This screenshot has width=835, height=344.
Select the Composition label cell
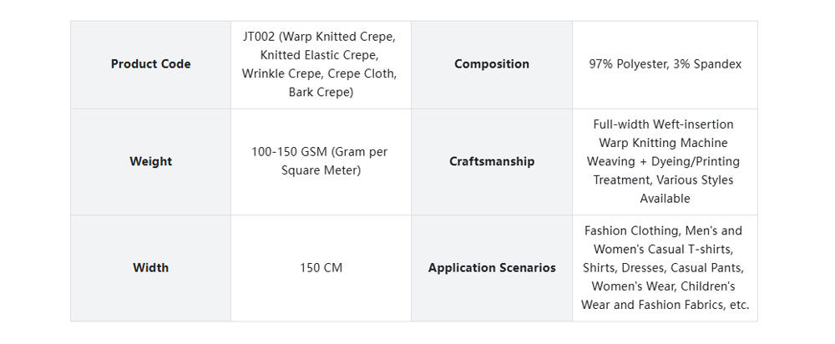(x=491, y=64)
